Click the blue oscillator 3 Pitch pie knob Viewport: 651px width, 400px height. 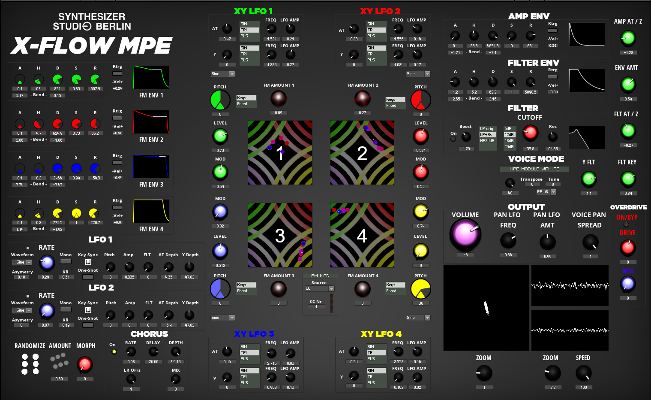220,289
